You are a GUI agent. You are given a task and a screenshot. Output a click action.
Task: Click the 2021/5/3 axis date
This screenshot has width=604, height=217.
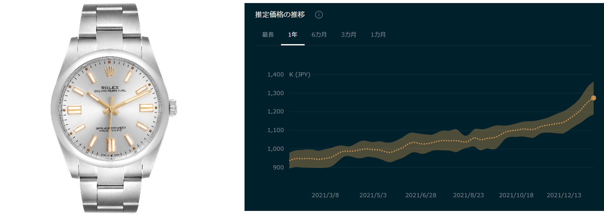click(x=373, y=195)
